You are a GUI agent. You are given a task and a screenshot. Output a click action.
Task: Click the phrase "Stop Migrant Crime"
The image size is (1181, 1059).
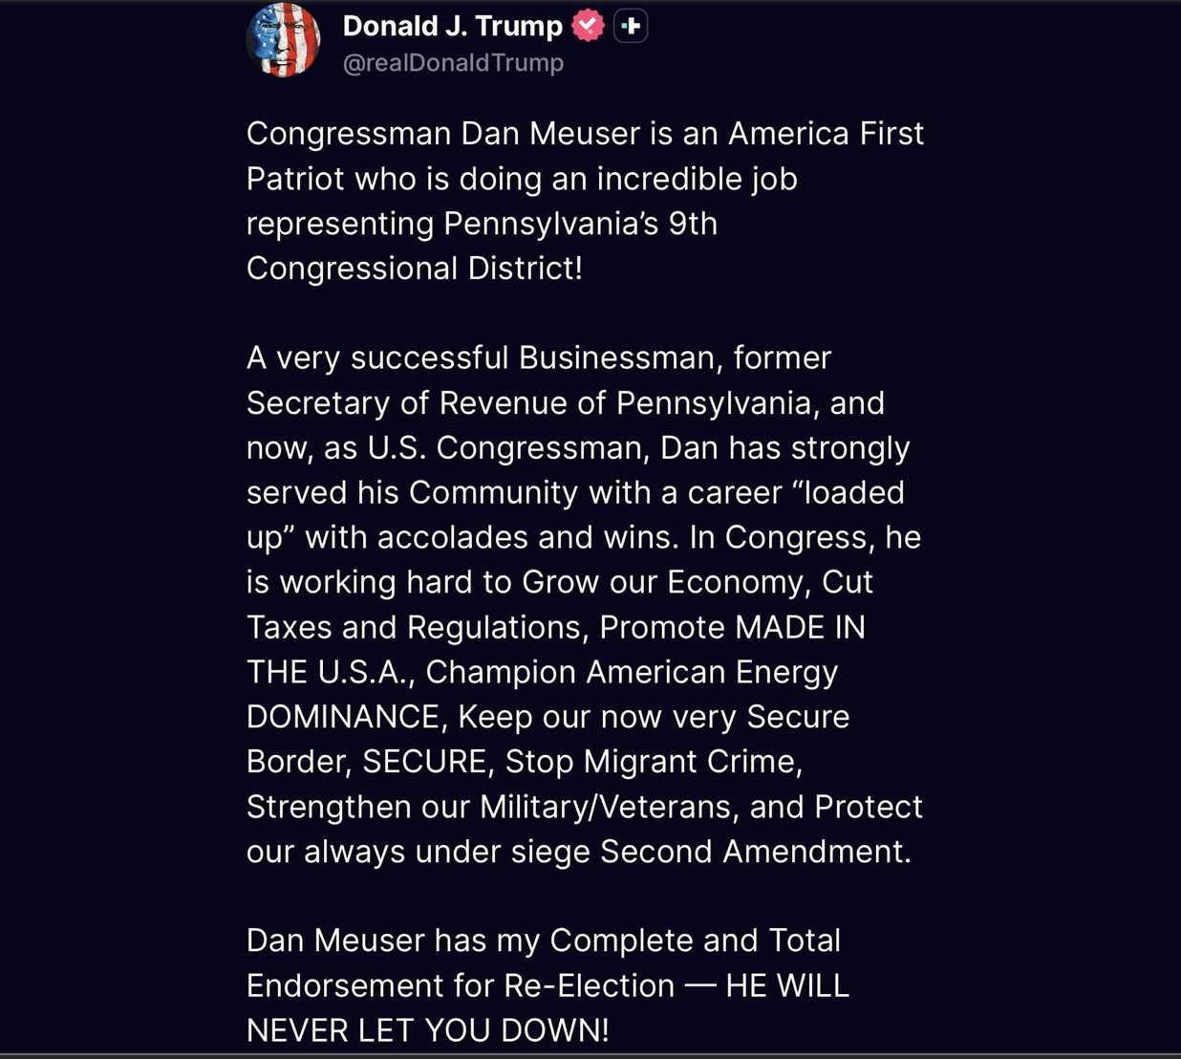point(653,762)
